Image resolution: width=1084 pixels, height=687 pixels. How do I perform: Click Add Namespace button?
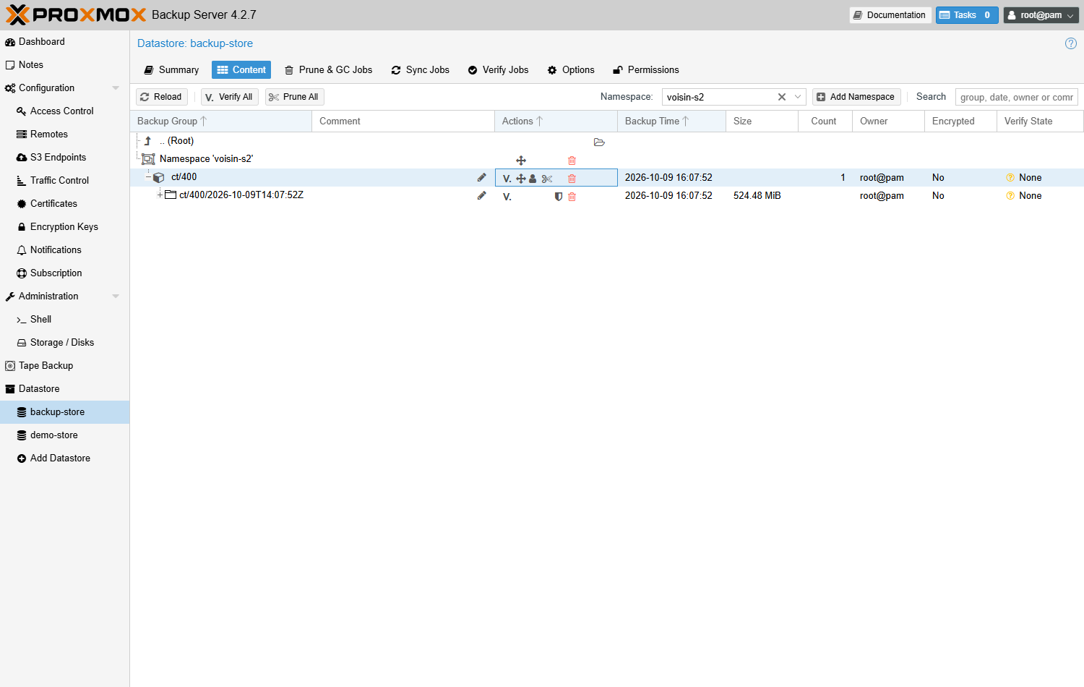click(x=856, y=97)
